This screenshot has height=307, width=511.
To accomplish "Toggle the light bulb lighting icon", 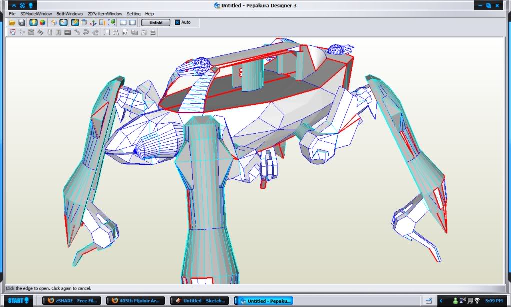I will [33, 23].
